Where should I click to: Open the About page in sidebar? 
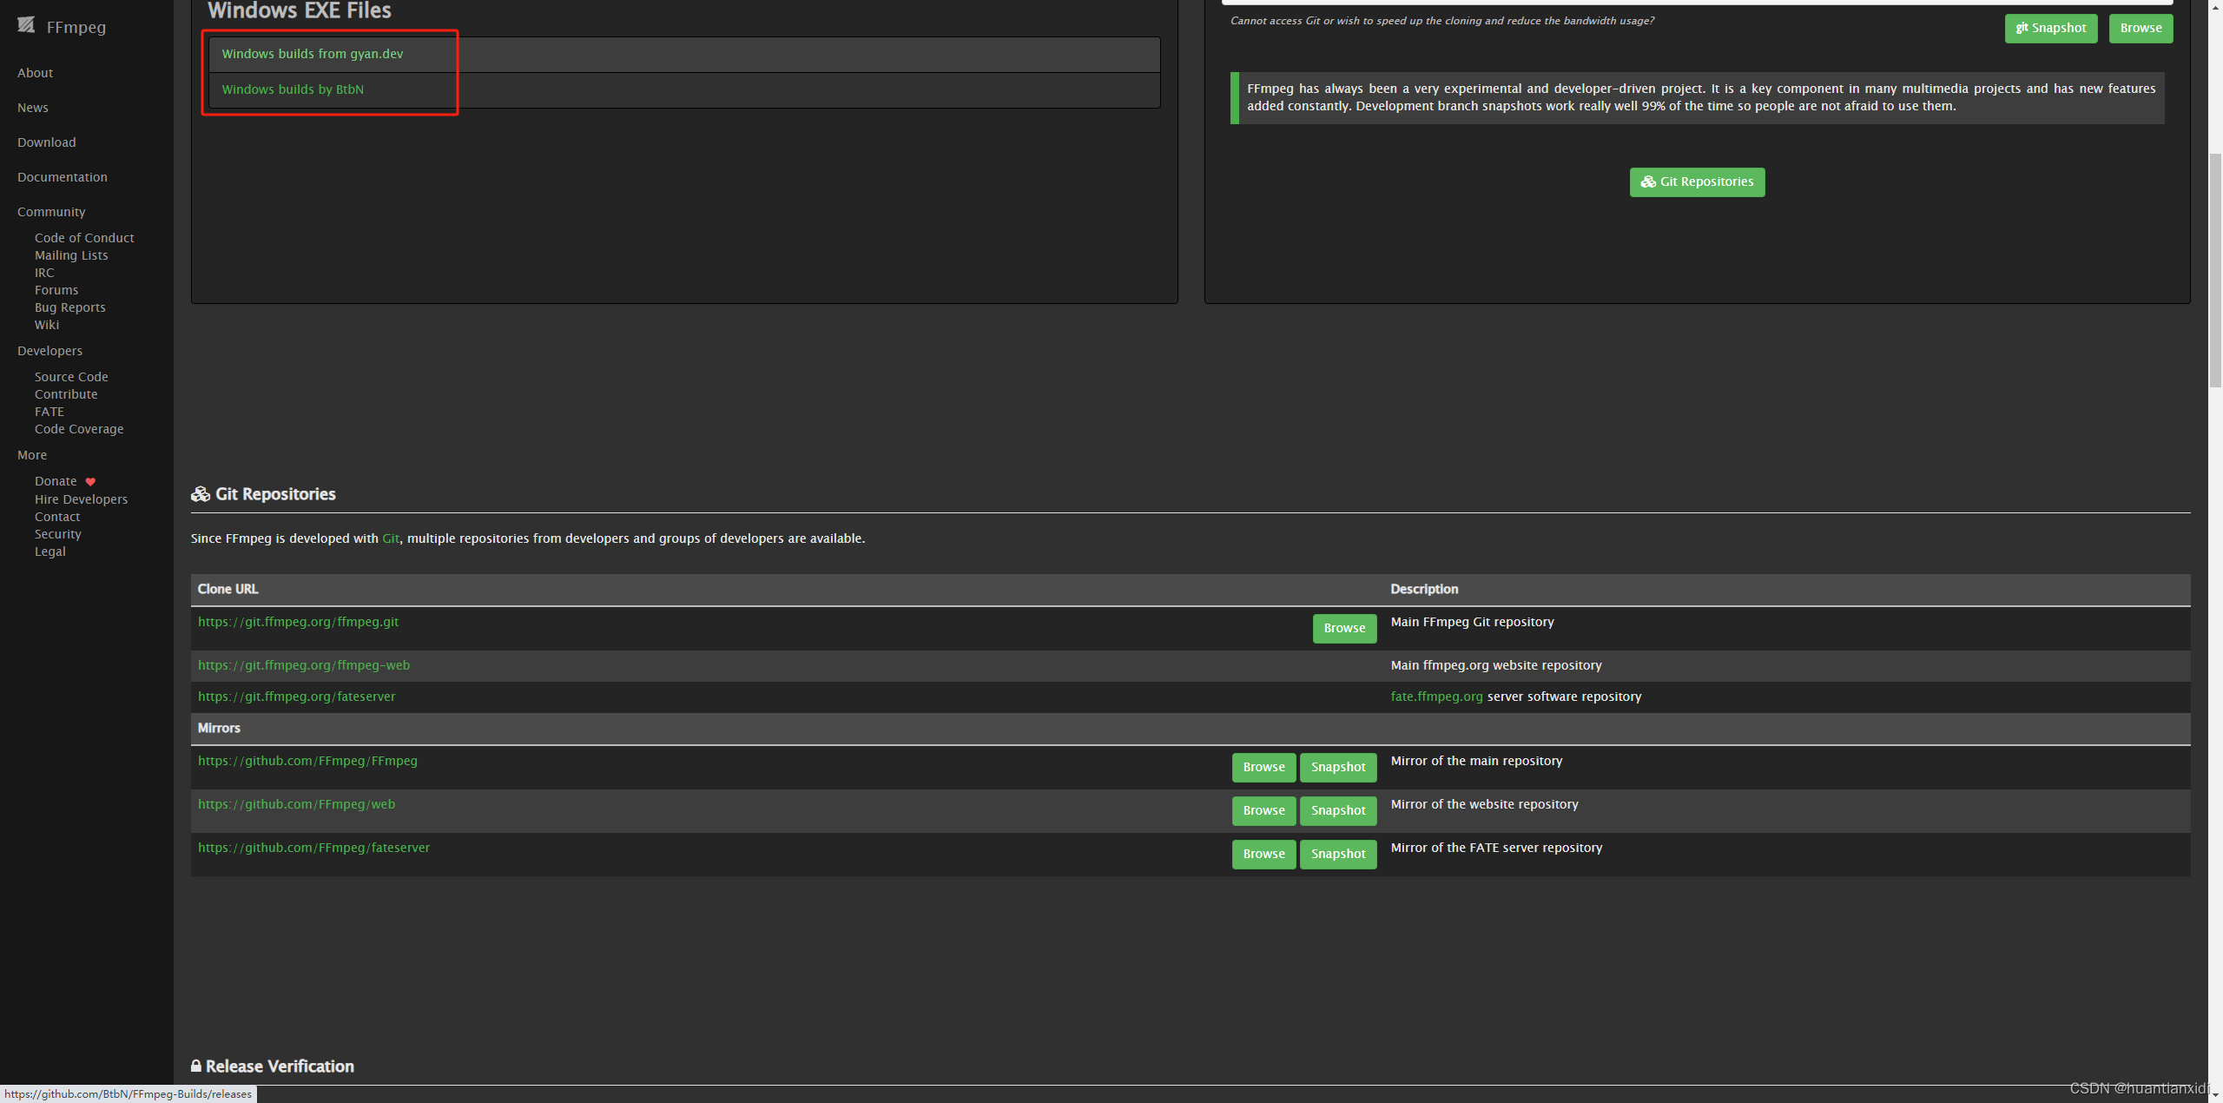35,73
